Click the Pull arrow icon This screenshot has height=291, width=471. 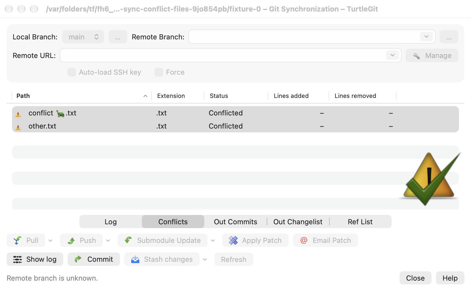click(x=17, y=240)
